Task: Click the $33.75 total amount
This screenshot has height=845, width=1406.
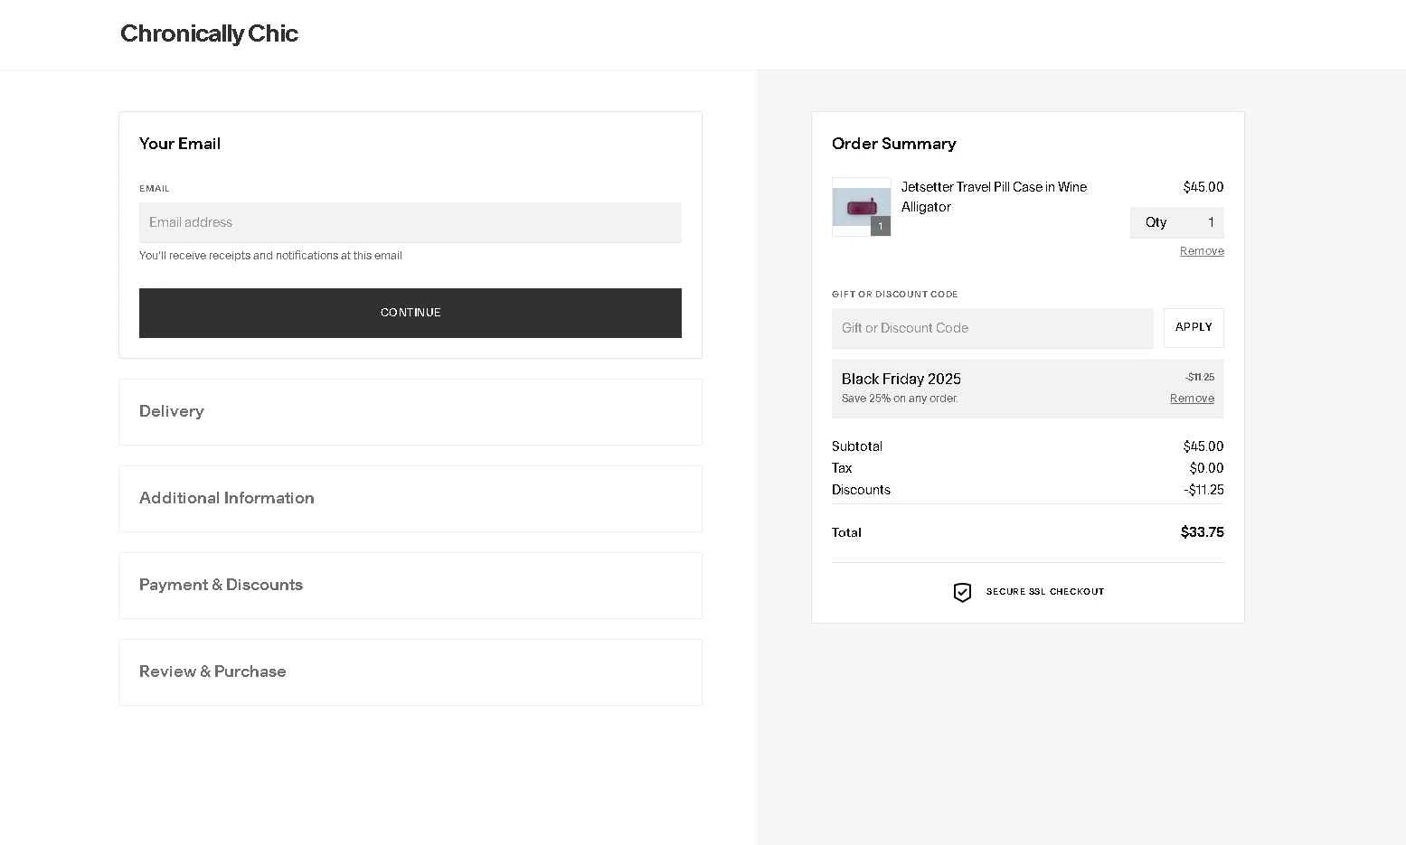Action: pyautogui.click(x=1202, y=532)
